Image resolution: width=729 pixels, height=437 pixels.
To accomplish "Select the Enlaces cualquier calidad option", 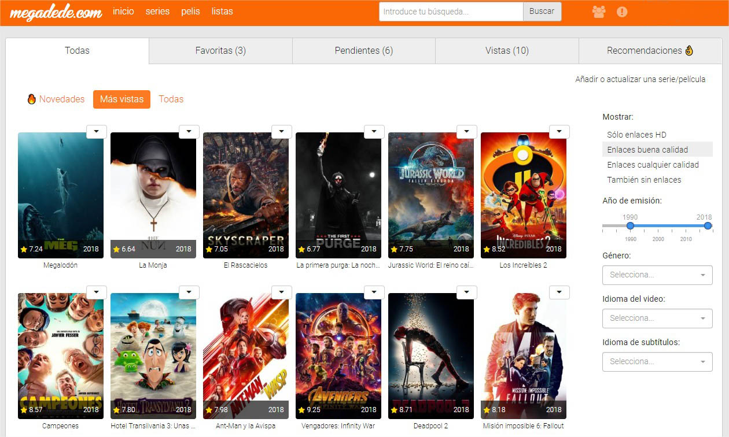I will point(657,165).
